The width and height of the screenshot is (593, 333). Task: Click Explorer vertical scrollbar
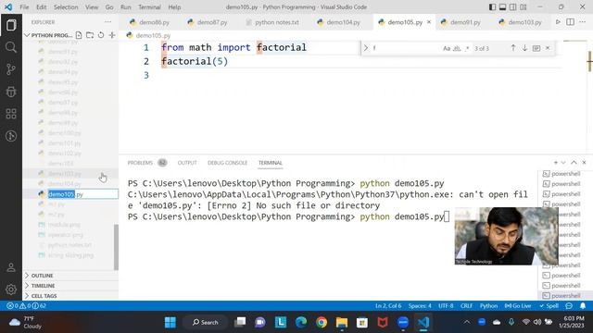[x=116, y=247]
